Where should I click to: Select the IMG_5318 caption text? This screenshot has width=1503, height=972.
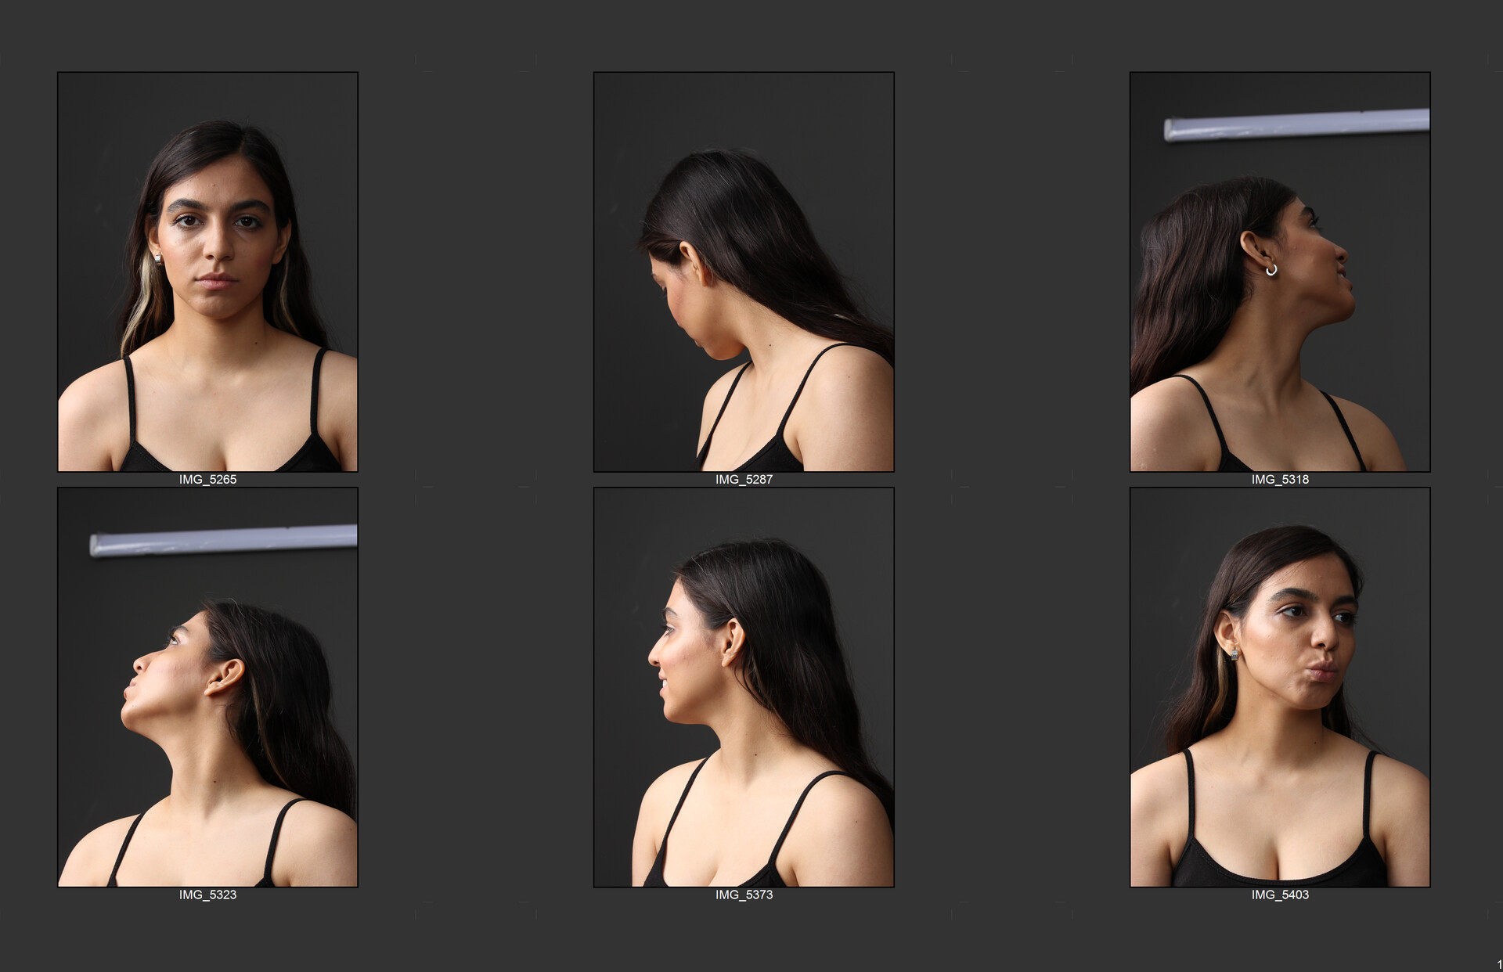pyautogui.click(x=1280, y=479)
